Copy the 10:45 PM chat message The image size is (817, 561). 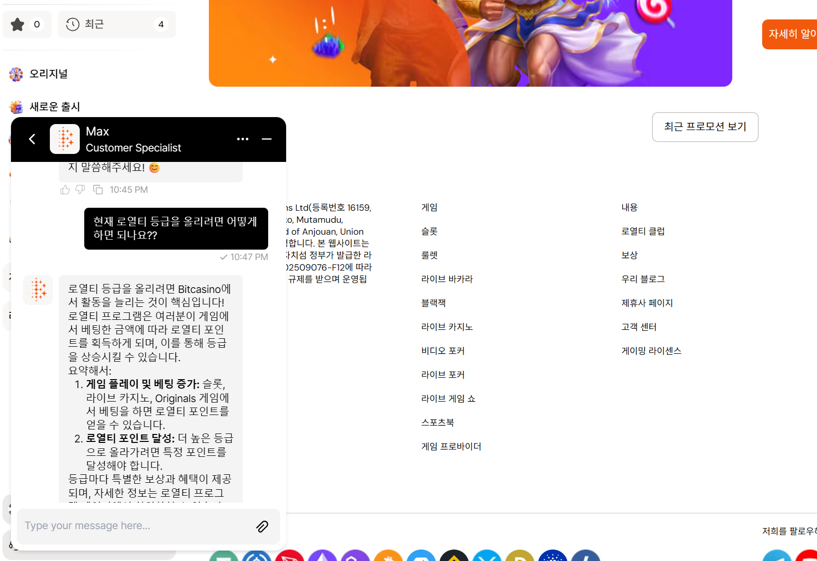[x=98, y=190]
